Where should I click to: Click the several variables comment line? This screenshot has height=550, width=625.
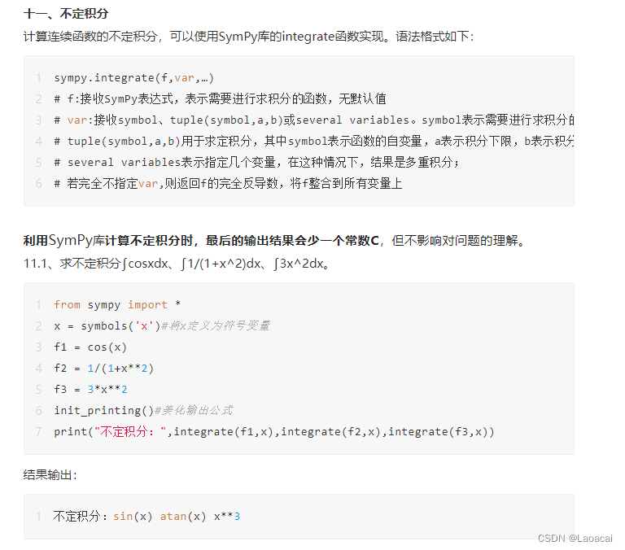point(256,162)
